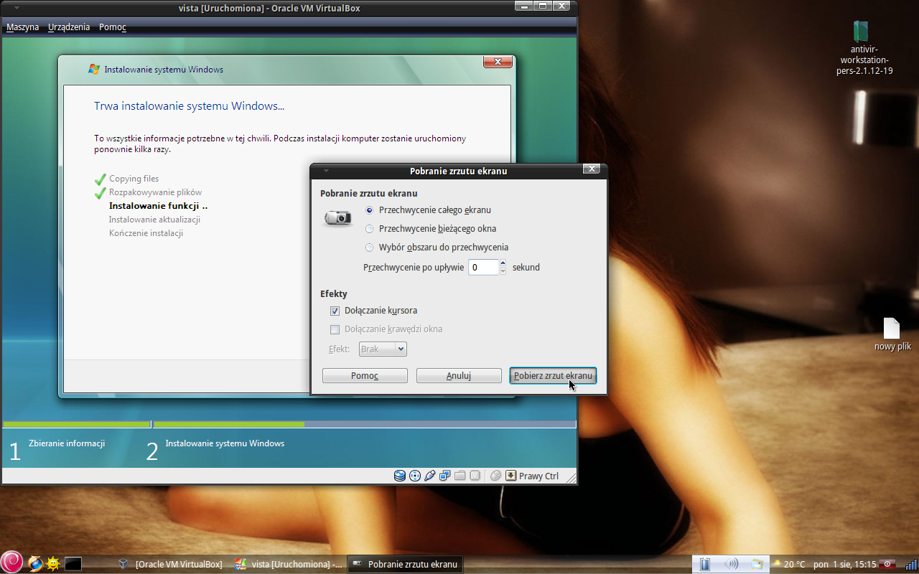Click '2 Instalowanie systemu Windows' stage label

[x=215, y=449]
